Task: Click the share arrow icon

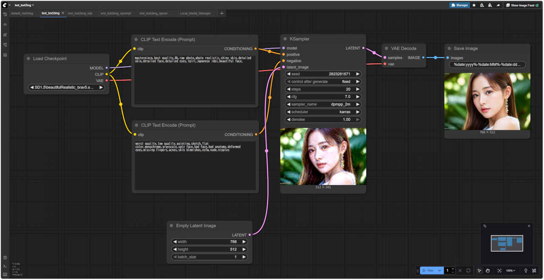Action: tap(498, 6)
